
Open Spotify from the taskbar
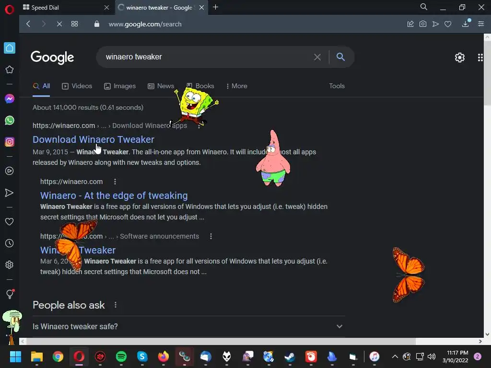pyautogui.click(x=121, y=356)
